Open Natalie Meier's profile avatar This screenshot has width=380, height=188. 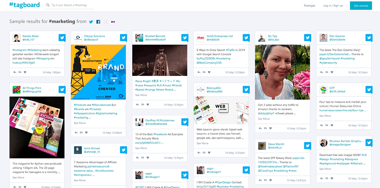click(x=16, y=38)
